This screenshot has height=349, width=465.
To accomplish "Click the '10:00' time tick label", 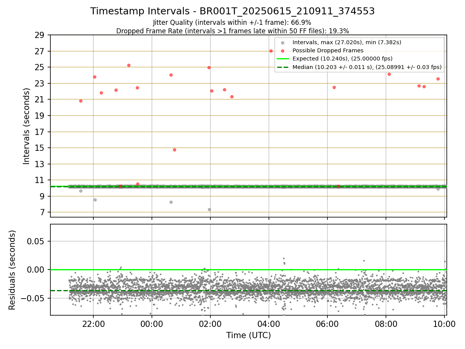I will 444,324.
